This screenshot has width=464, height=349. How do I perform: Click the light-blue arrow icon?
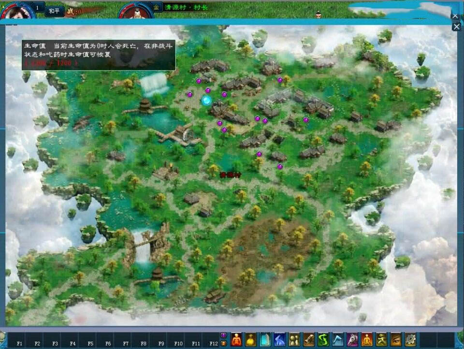click(x=338, y=339)
